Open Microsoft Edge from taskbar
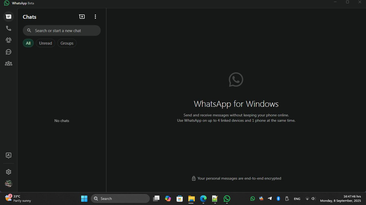The width and height of the screenshot is (366, 205). pyautogui.click(x=203, y=198)
